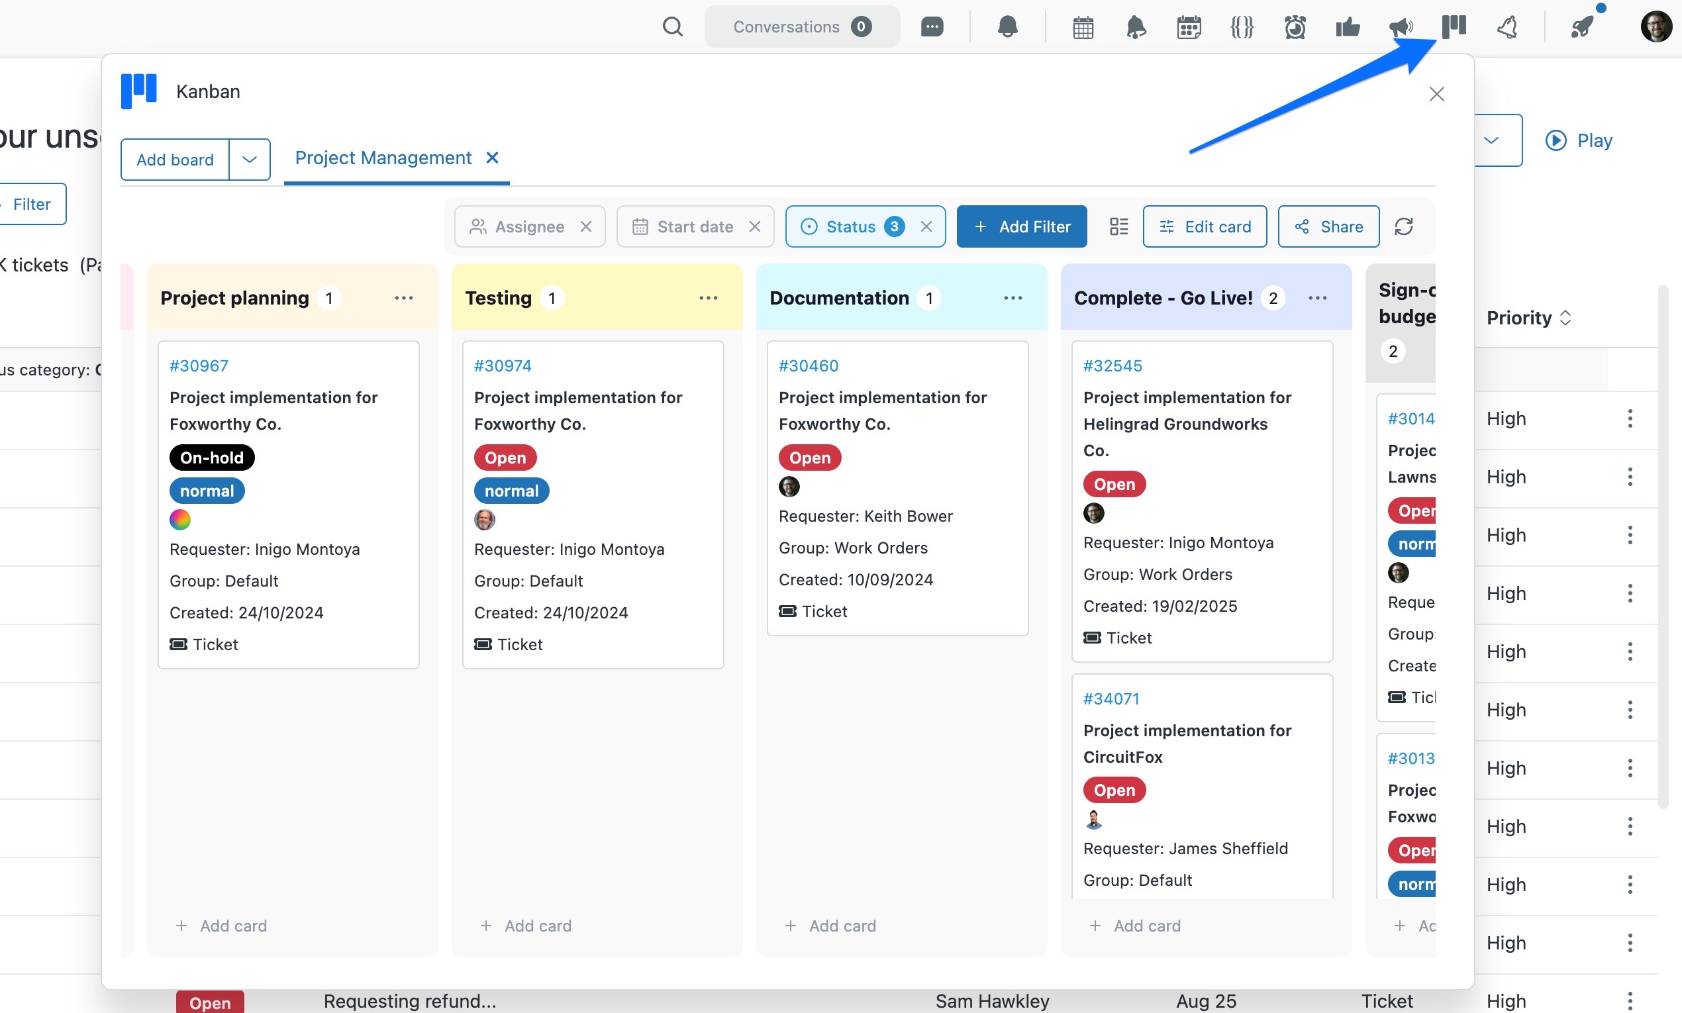
Task: Click the Add Filter button
Action: coord(1022,226)
